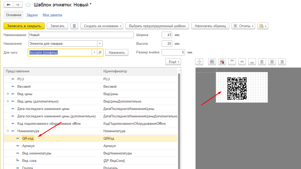Open the Для чего dropdown arrow
Image resolution: width=301 pixels, height=169 pixels.
point(94,52)
